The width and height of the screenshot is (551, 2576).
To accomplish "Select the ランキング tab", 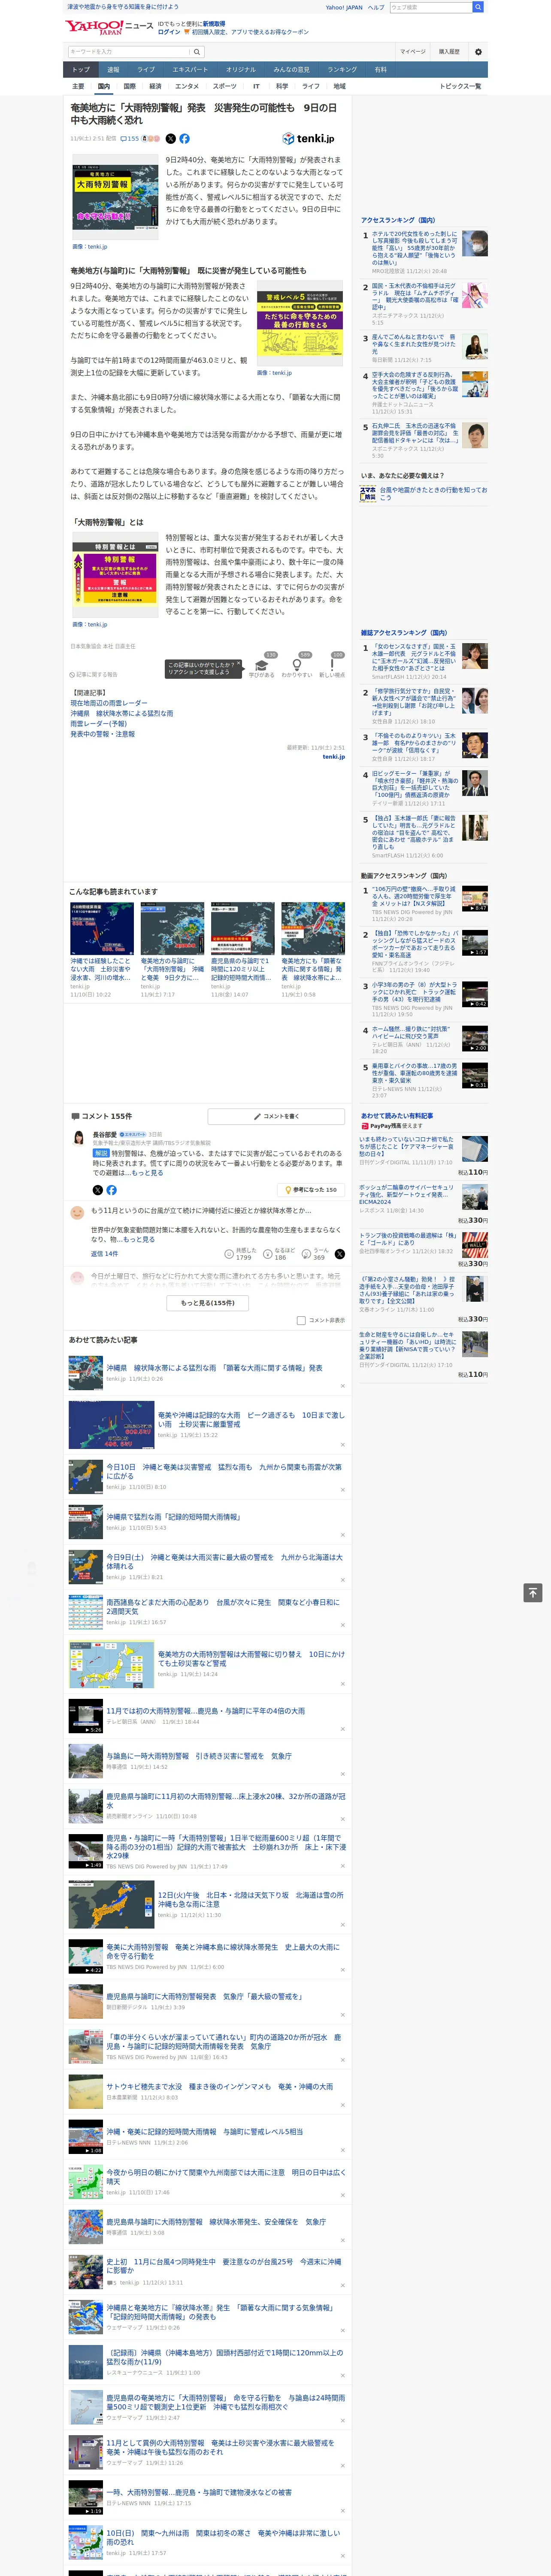I will tap(342, 70).
